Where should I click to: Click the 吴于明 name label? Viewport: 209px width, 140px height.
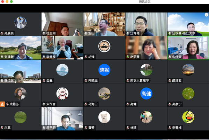tap(51, 128)
